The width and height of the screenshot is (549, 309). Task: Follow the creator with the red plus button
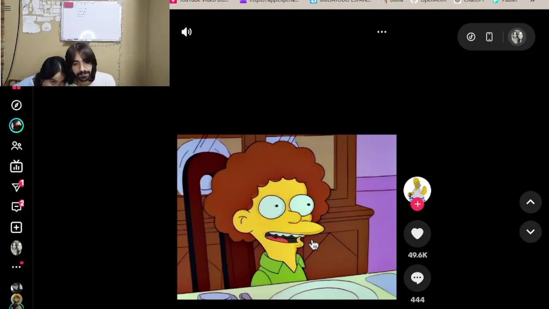pyautogui.click(x=417, y=204)
